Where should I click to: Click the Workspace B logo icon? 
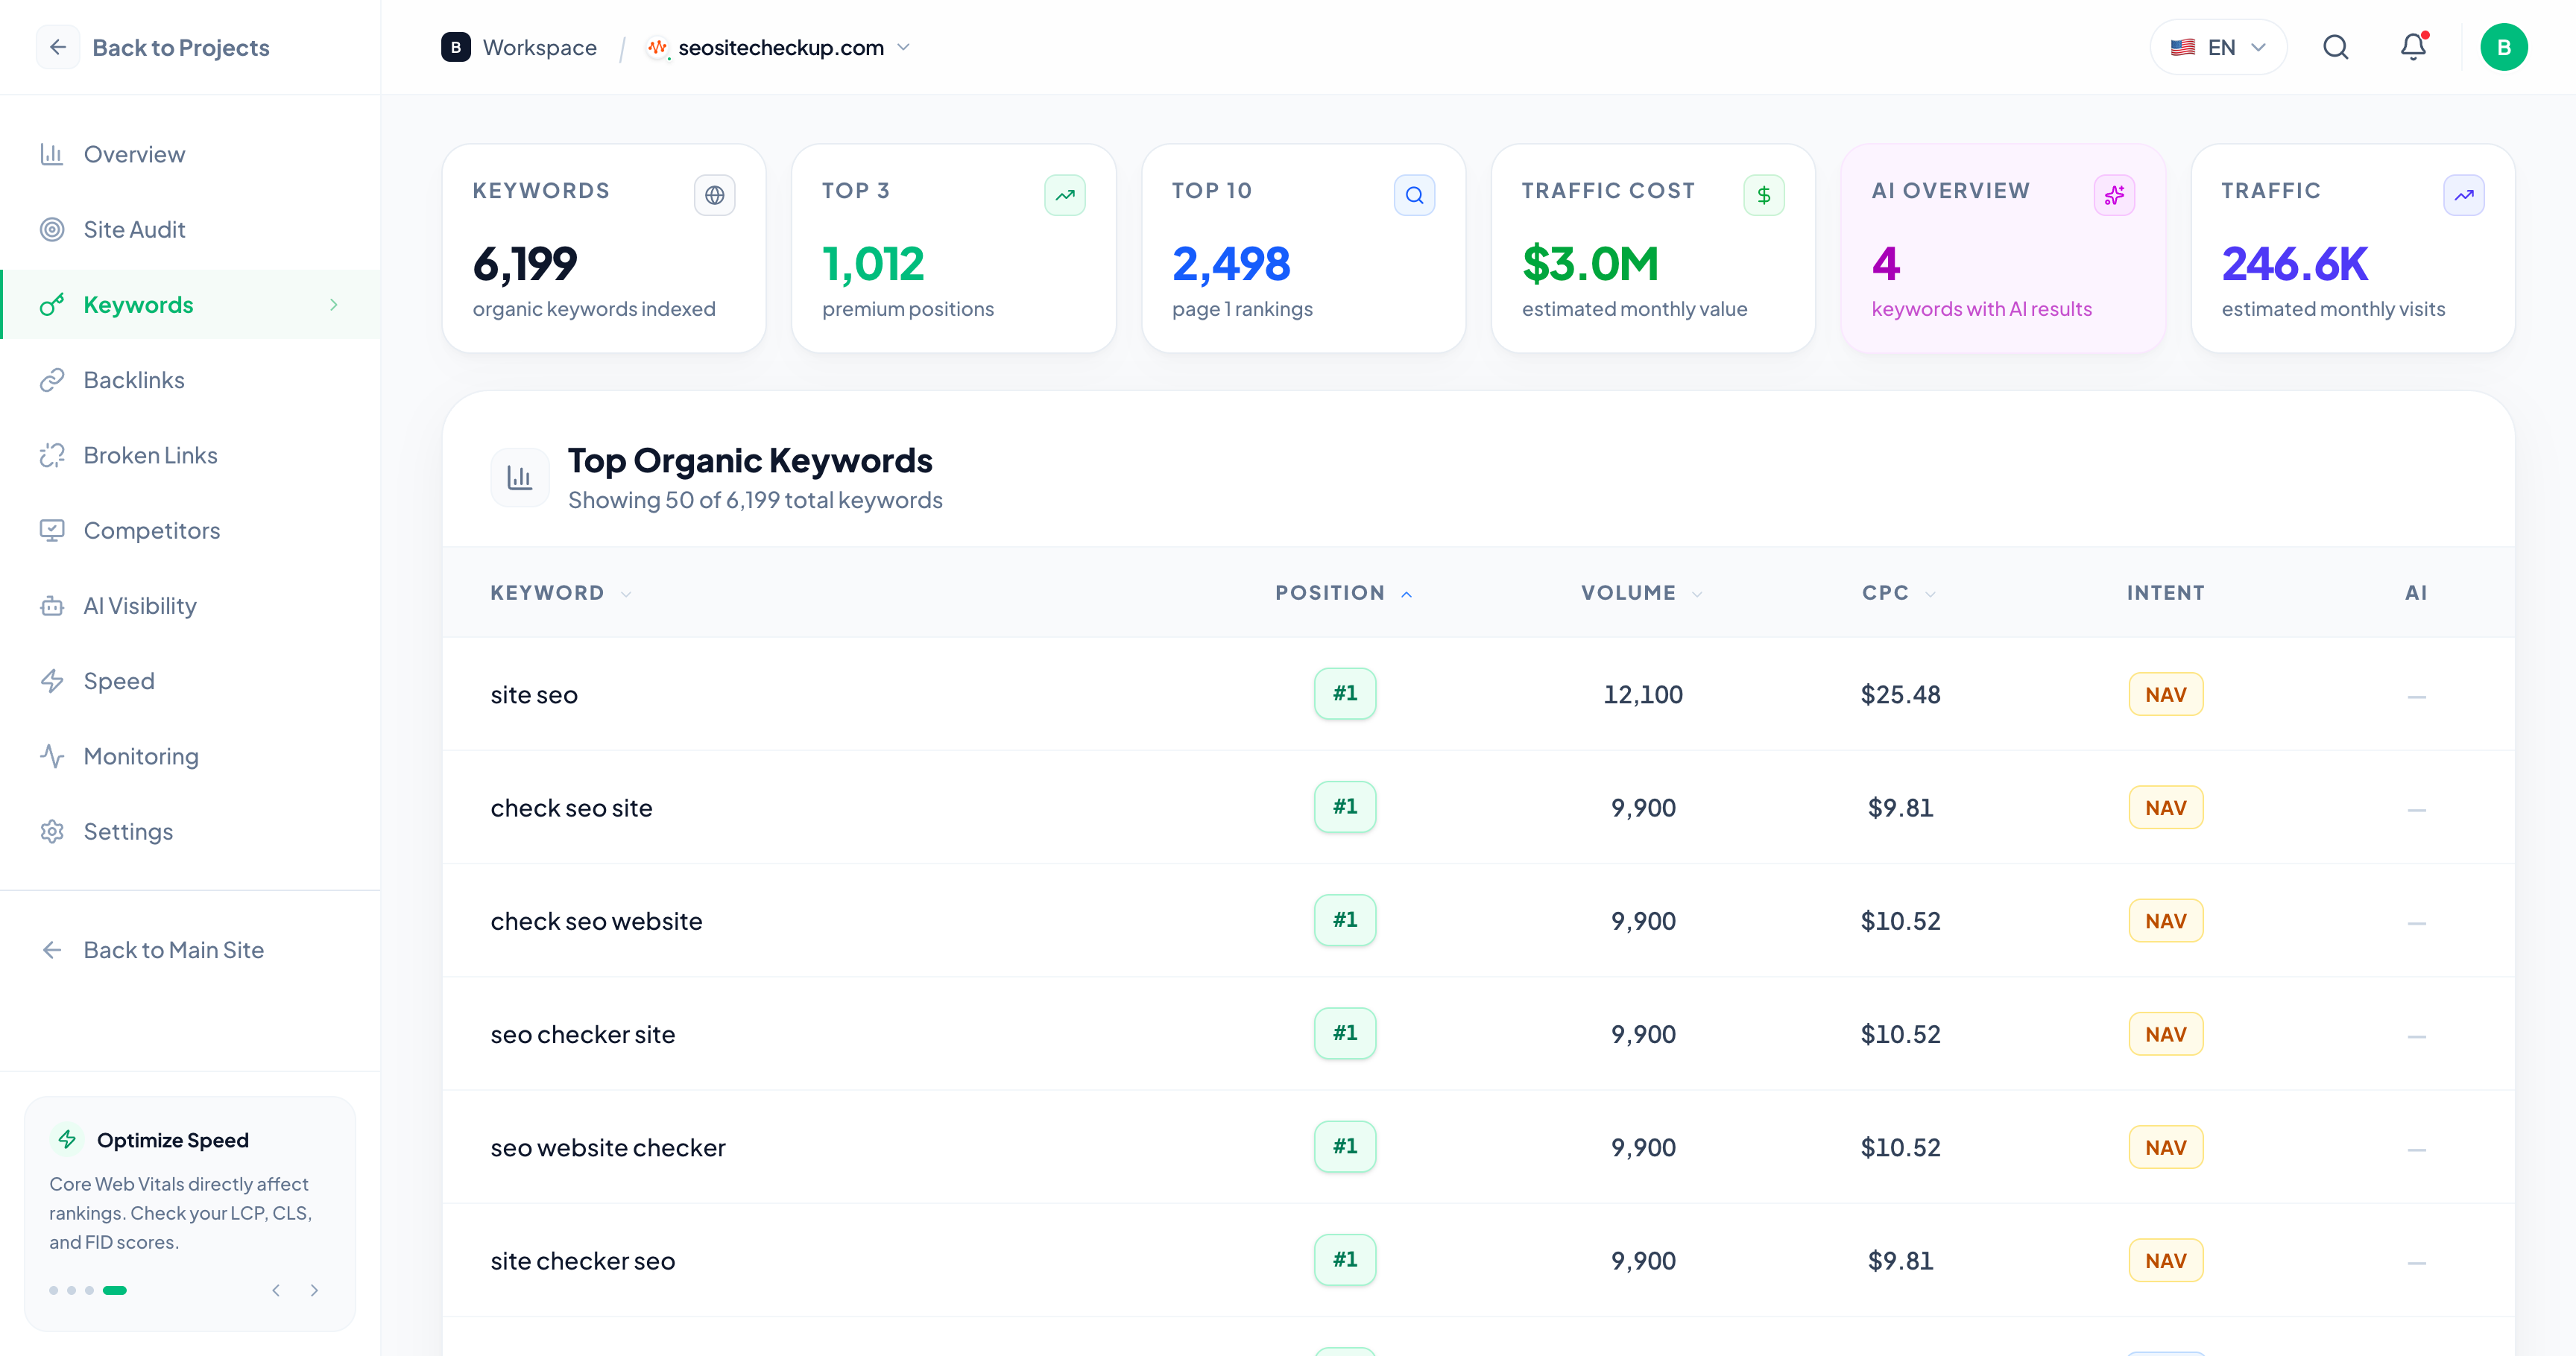(456, 47)
